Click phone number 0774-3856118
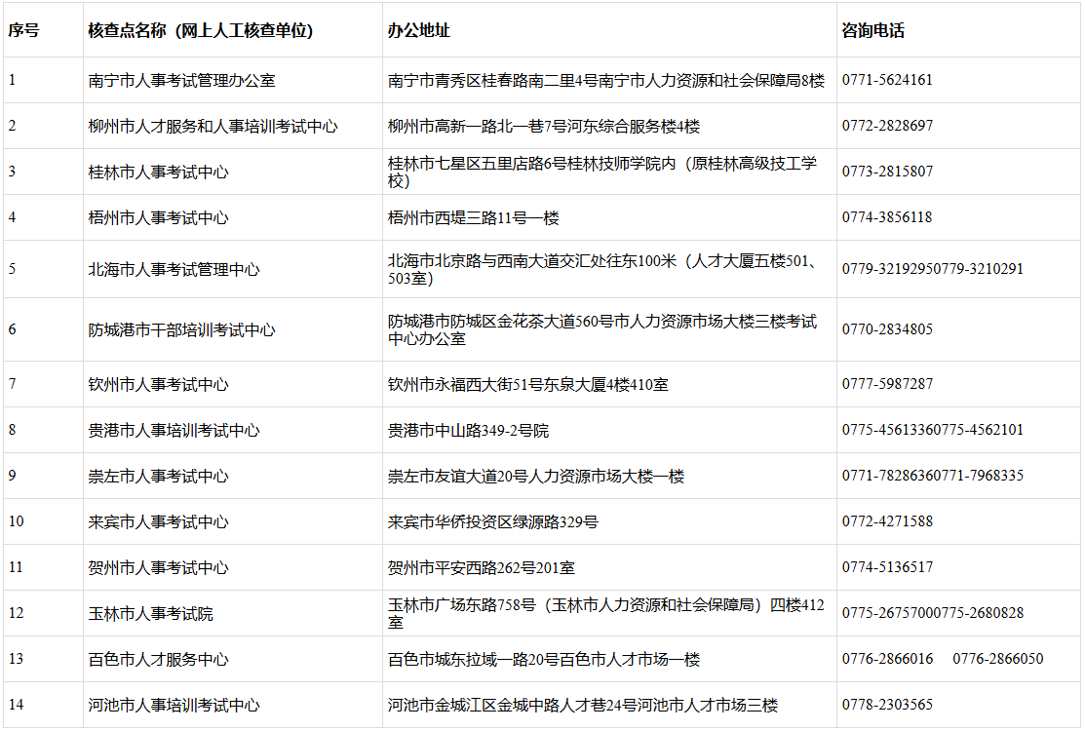Image resolution: width=1085 pixels, height=731 pixels. coord(887,217)
